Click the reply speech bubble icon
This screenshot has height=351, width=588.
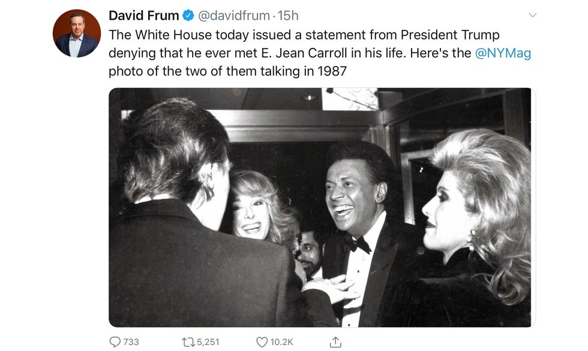pyautogui.click(x=115, y=341)
